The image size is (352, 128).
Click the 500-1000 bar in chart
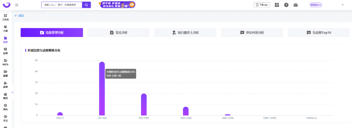[x=144, y=105]
